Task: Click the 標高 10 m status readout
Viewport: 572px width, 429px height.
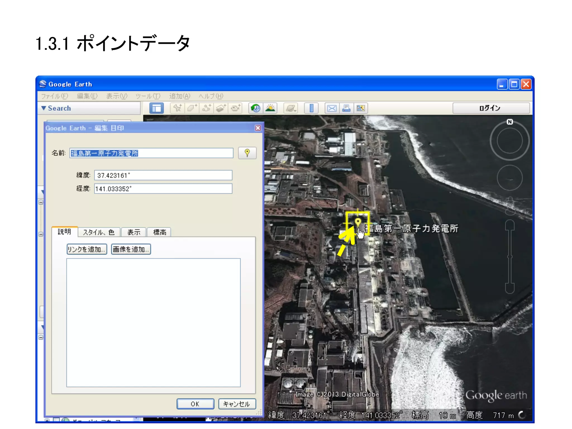Action: [434, 415]
